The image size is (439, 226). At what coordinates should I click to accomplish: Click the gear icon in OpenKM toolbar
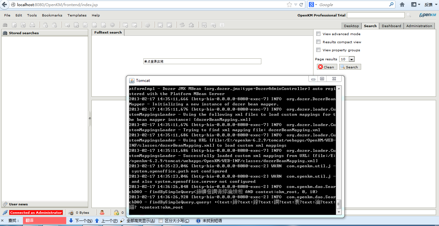(x=147, y=25)
